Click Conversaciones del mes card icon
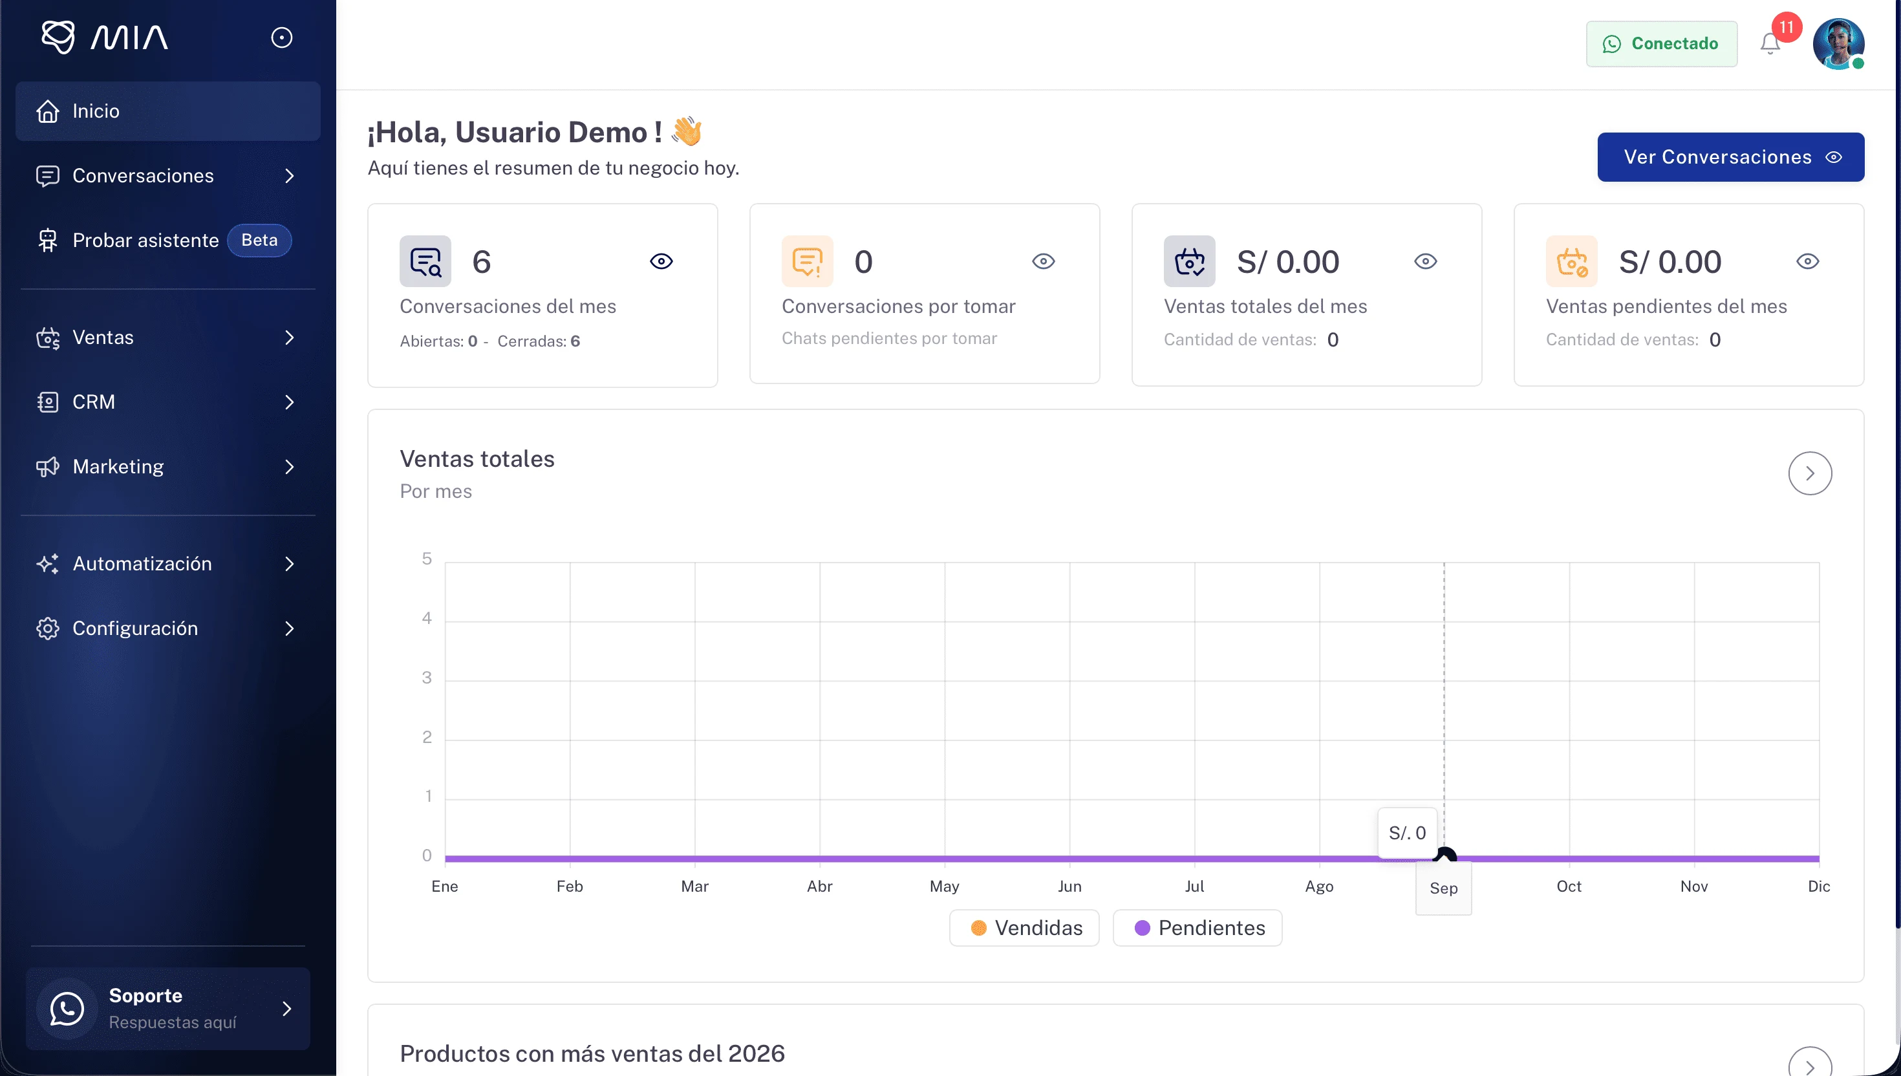The height and width of the screenshot is (1076, 1901). (425, 262)
